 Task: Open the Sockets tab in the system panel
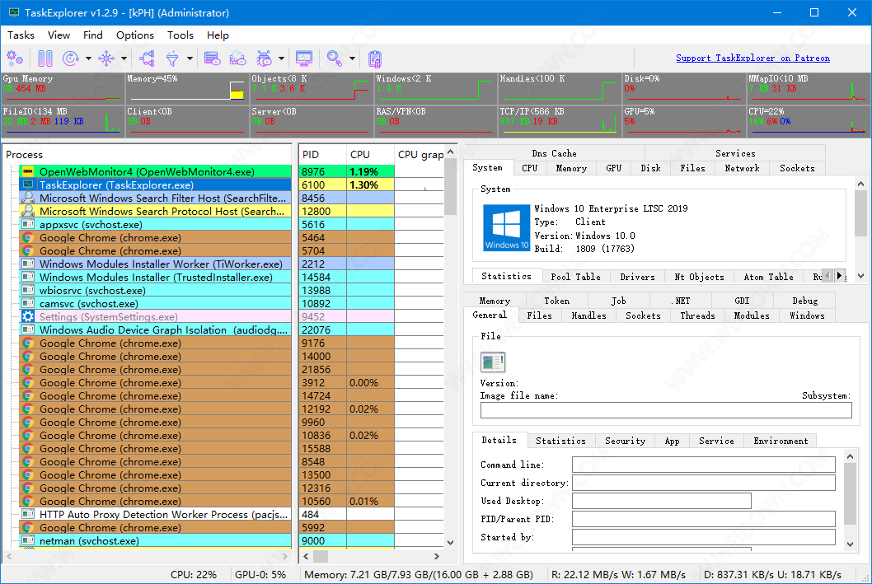tap(797, 168)
